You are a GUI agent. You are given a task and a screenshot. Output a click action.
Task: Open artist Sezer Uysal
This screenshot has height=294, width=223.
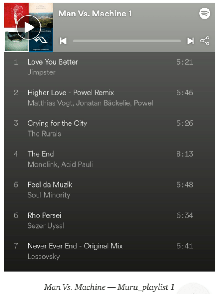pyautogui.click(x=46, y=226)
